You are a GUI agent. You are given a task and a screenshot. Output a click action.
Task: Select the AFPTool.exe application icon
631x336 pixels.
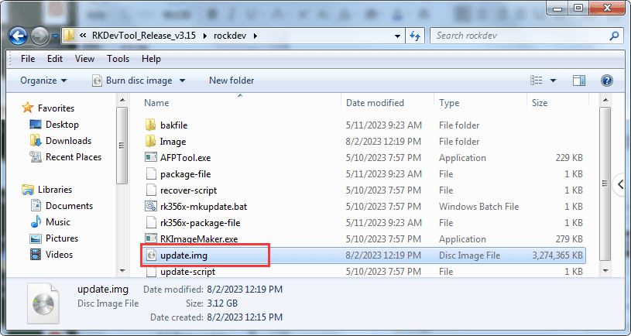151,158
